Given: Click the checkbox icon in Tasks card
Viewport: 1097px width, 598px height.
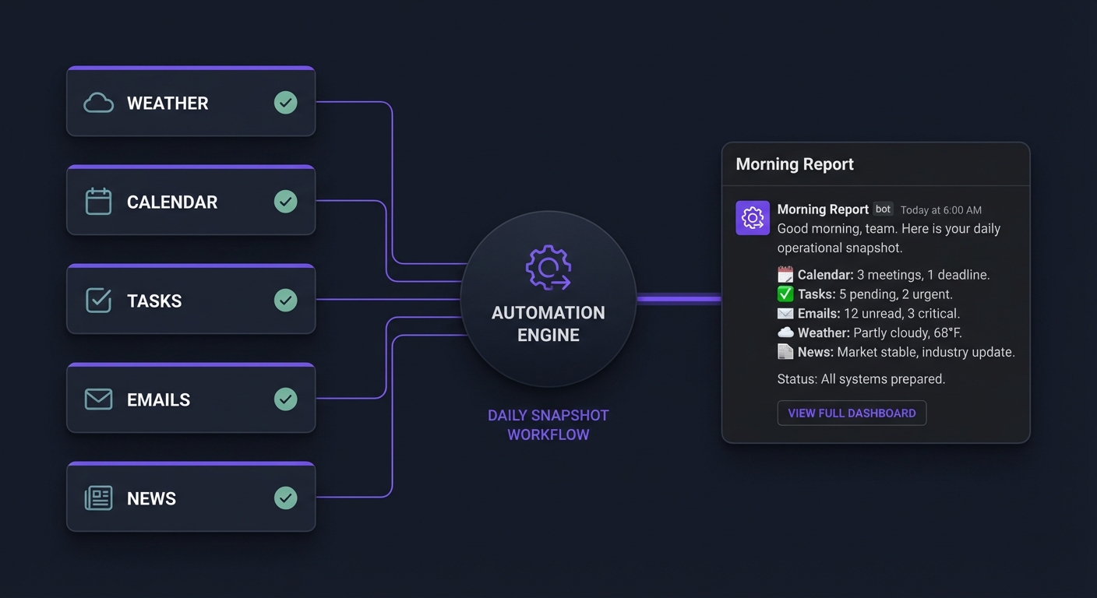Looking at the screenshot, I should [98, 301].
